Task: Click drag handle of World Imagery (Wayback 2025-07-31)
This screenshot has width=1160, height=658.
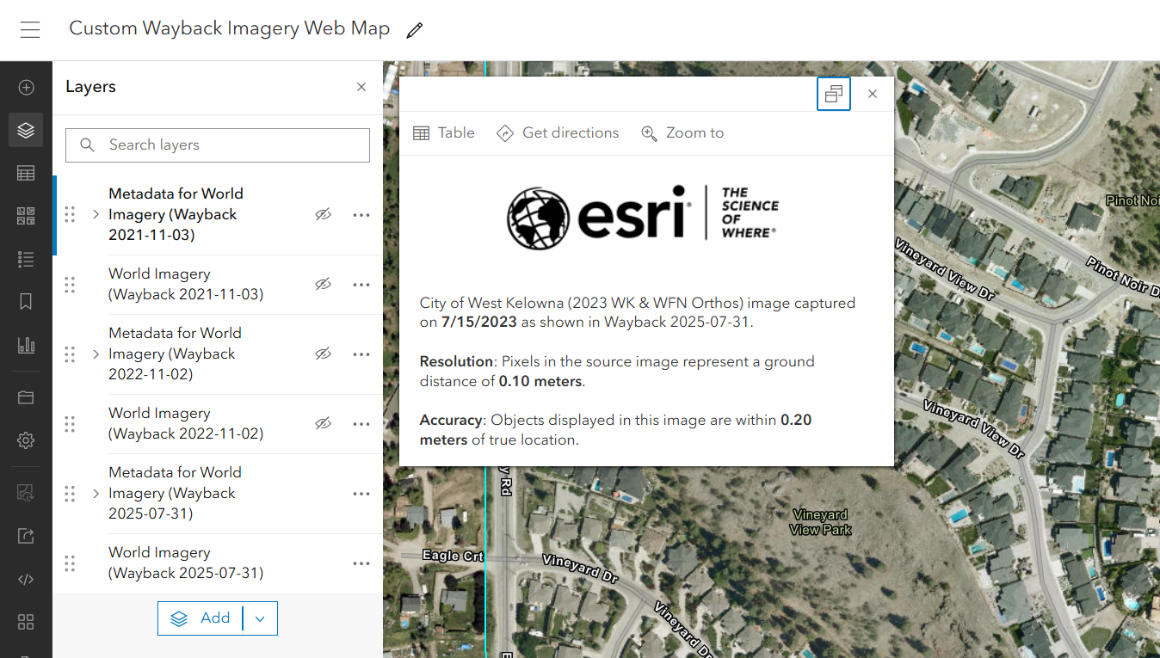Action: coord(70,563)
